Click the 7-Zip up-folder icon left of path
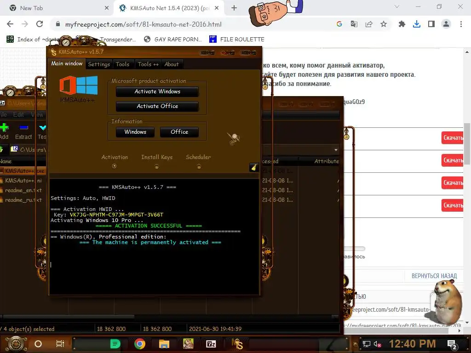This screenshot has width=471, height=353. pyautogui.click(x=1, y=149)
